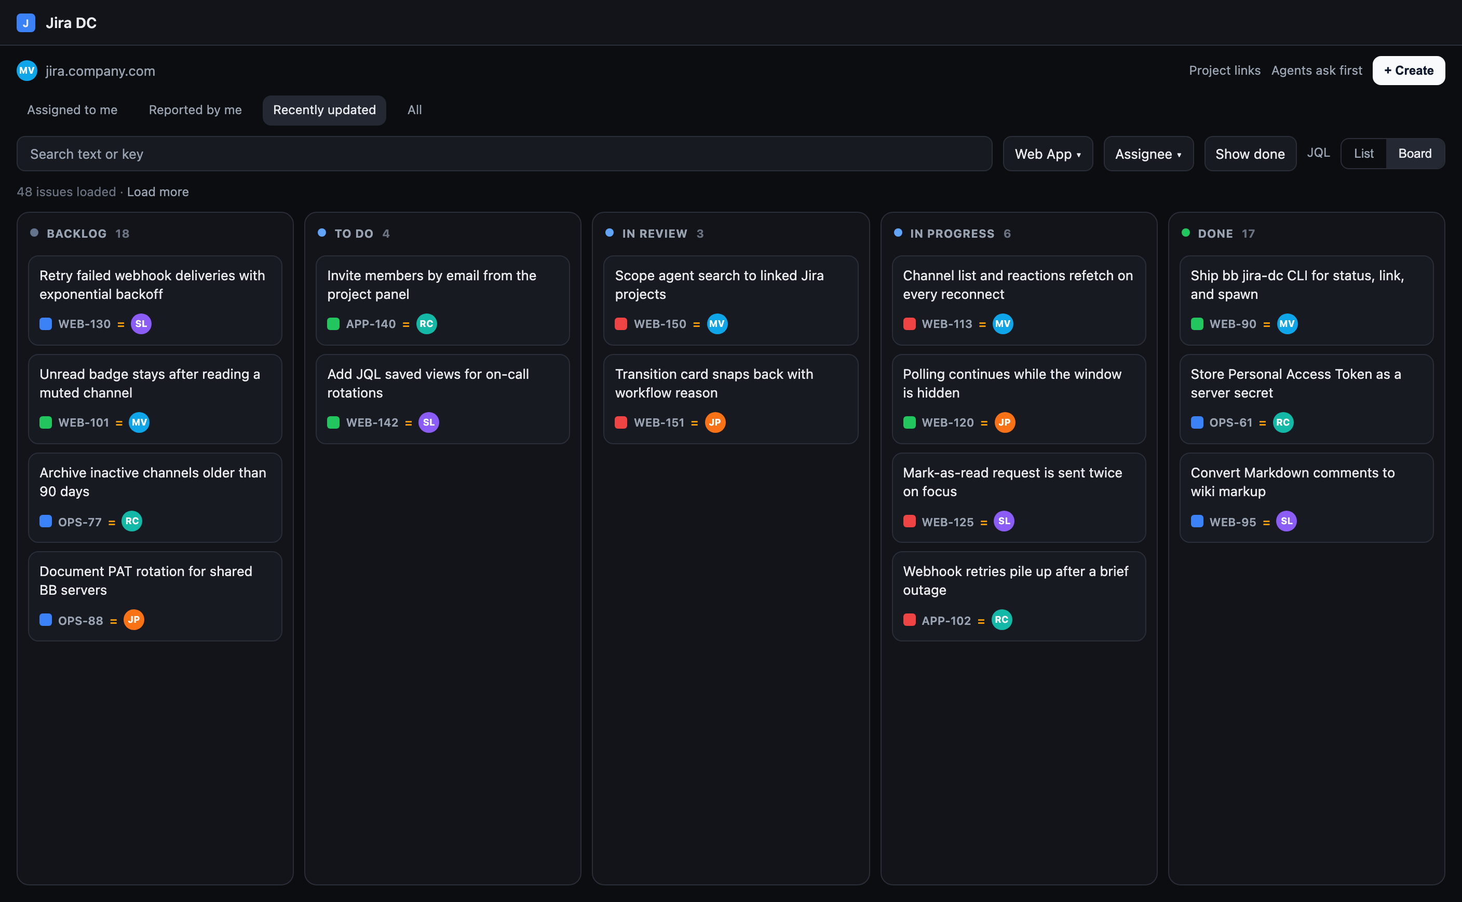Open Project links

(x=1225, y=71)
